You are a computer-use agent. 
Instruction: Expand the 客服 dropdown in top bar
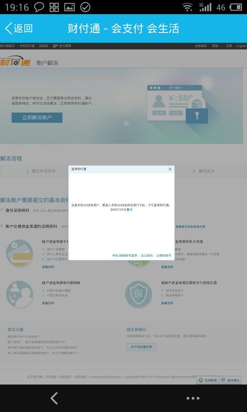click(x=216, y=46)
